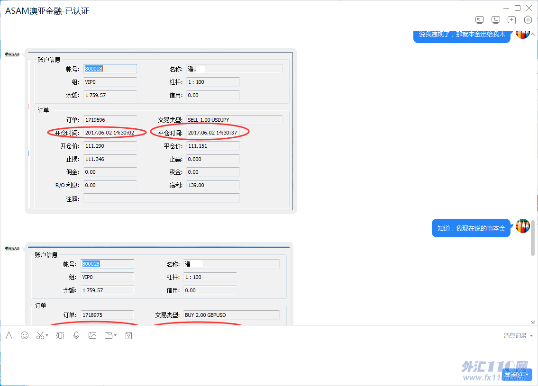
Task: Open the file send folder icon
Action: [109, 335]
